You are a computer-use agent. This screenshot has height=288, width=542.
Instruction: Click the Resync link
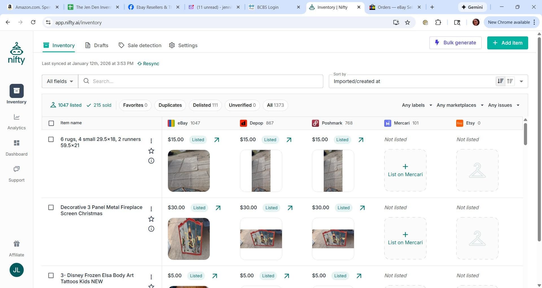point(148,64)
